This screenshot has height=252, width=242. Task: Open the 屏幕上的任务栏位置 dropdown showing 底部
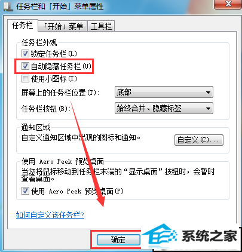[x=164, y=92]
